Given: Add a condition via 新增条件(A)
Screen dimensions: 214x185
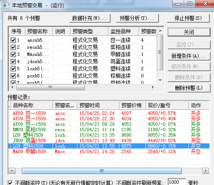Looking at the screenshot, I should [x=189, y=56].
